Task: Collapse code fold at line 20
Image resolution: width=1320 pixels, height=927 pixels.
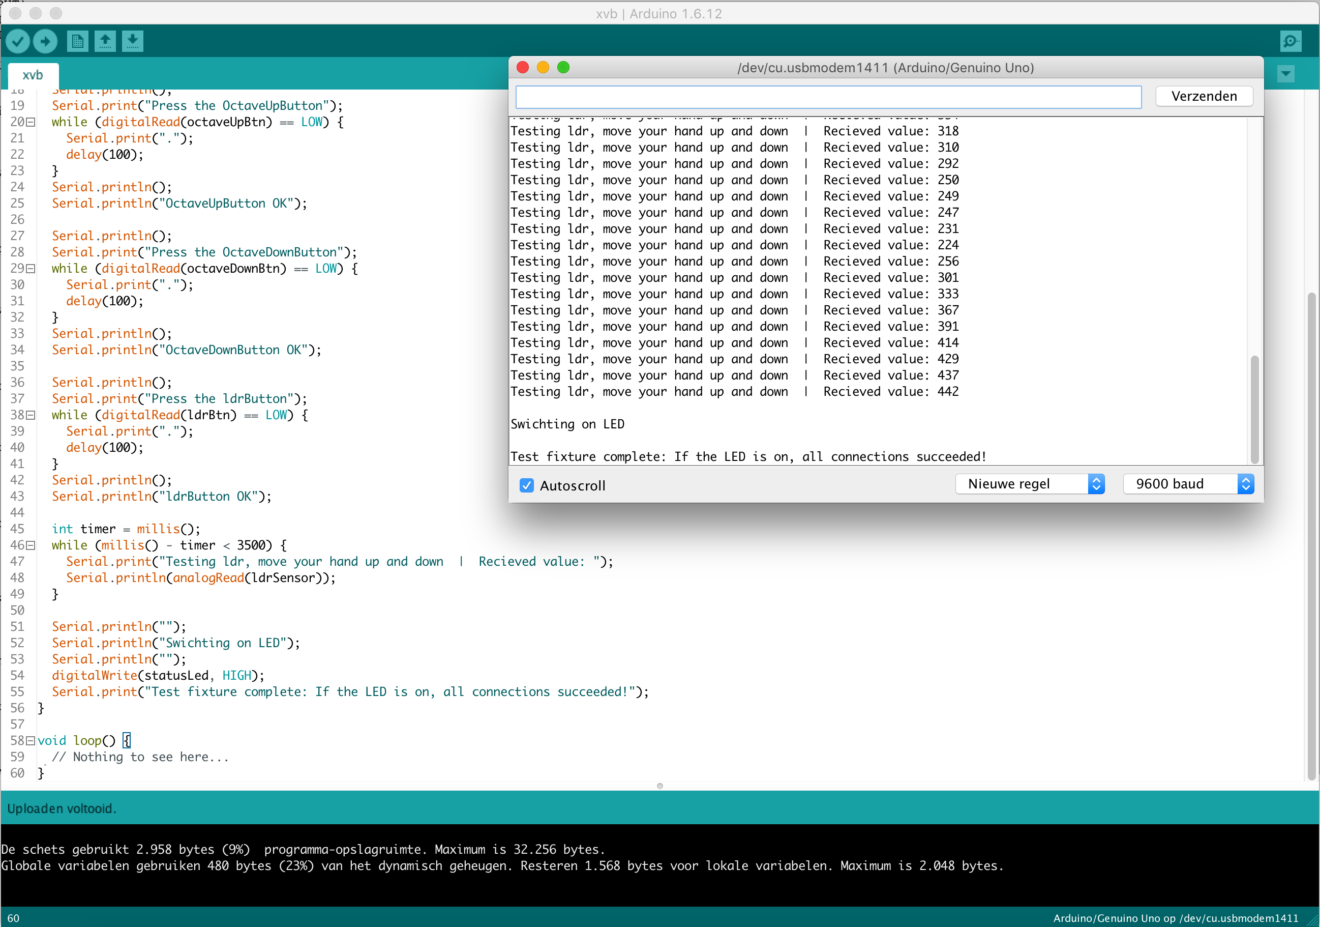Action: tap(31, 122)
